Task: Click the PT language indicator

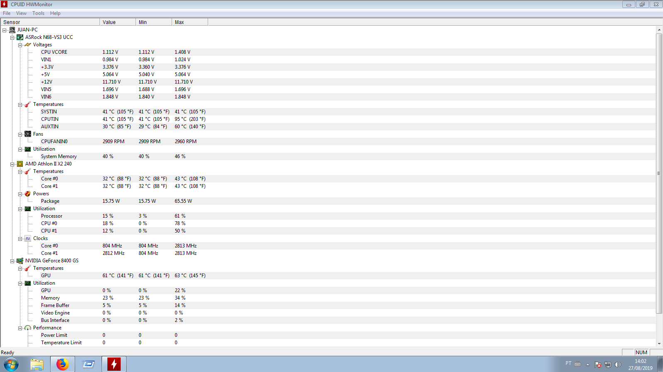Action: 568,363
